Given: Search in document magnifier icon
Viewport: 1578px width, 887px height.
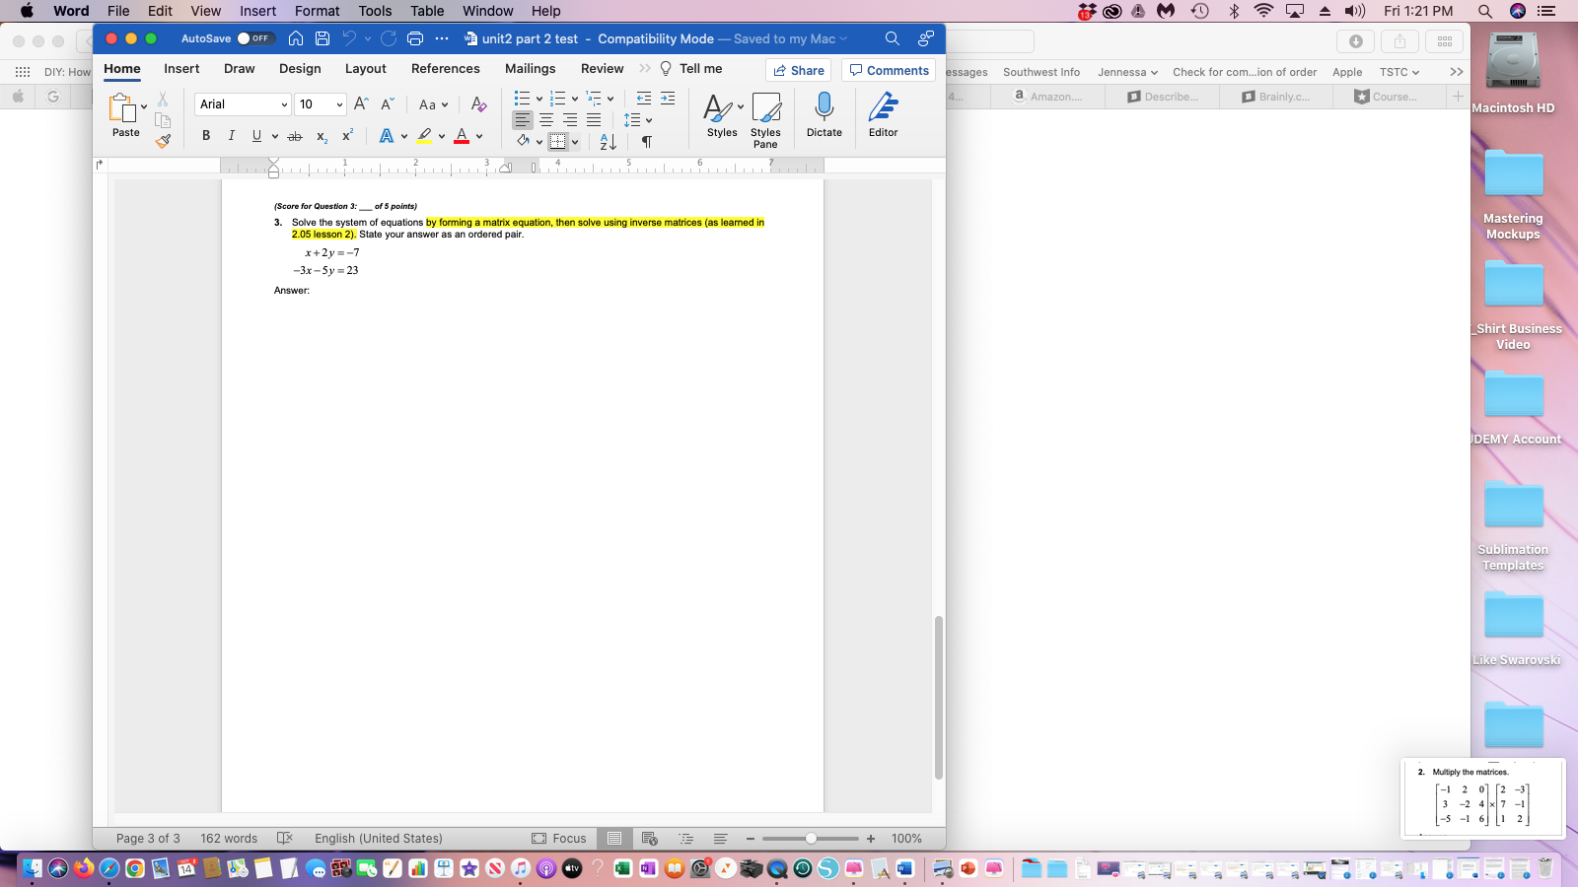Looking at the screenshot, I should coord(893,38).
